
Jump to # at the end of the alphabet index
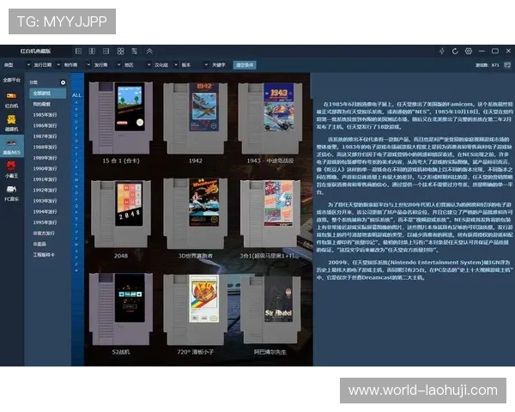[76, 270]
